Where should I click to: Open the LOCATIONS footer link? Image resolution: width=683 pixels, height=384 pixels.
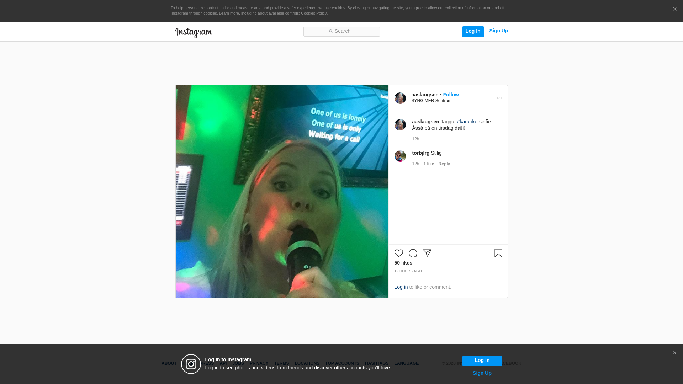pyautogui.click(x=307, y=363)
